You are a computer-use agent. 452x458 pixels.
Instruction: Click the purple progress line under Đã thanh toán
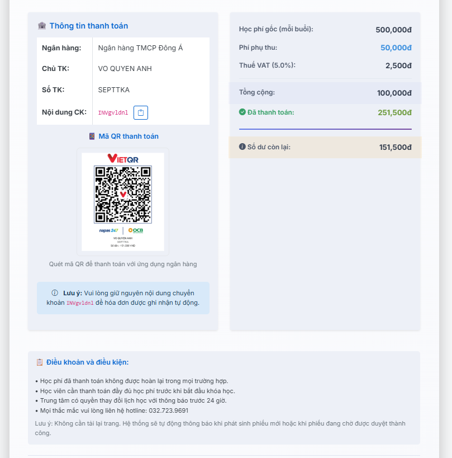[325, 129]
